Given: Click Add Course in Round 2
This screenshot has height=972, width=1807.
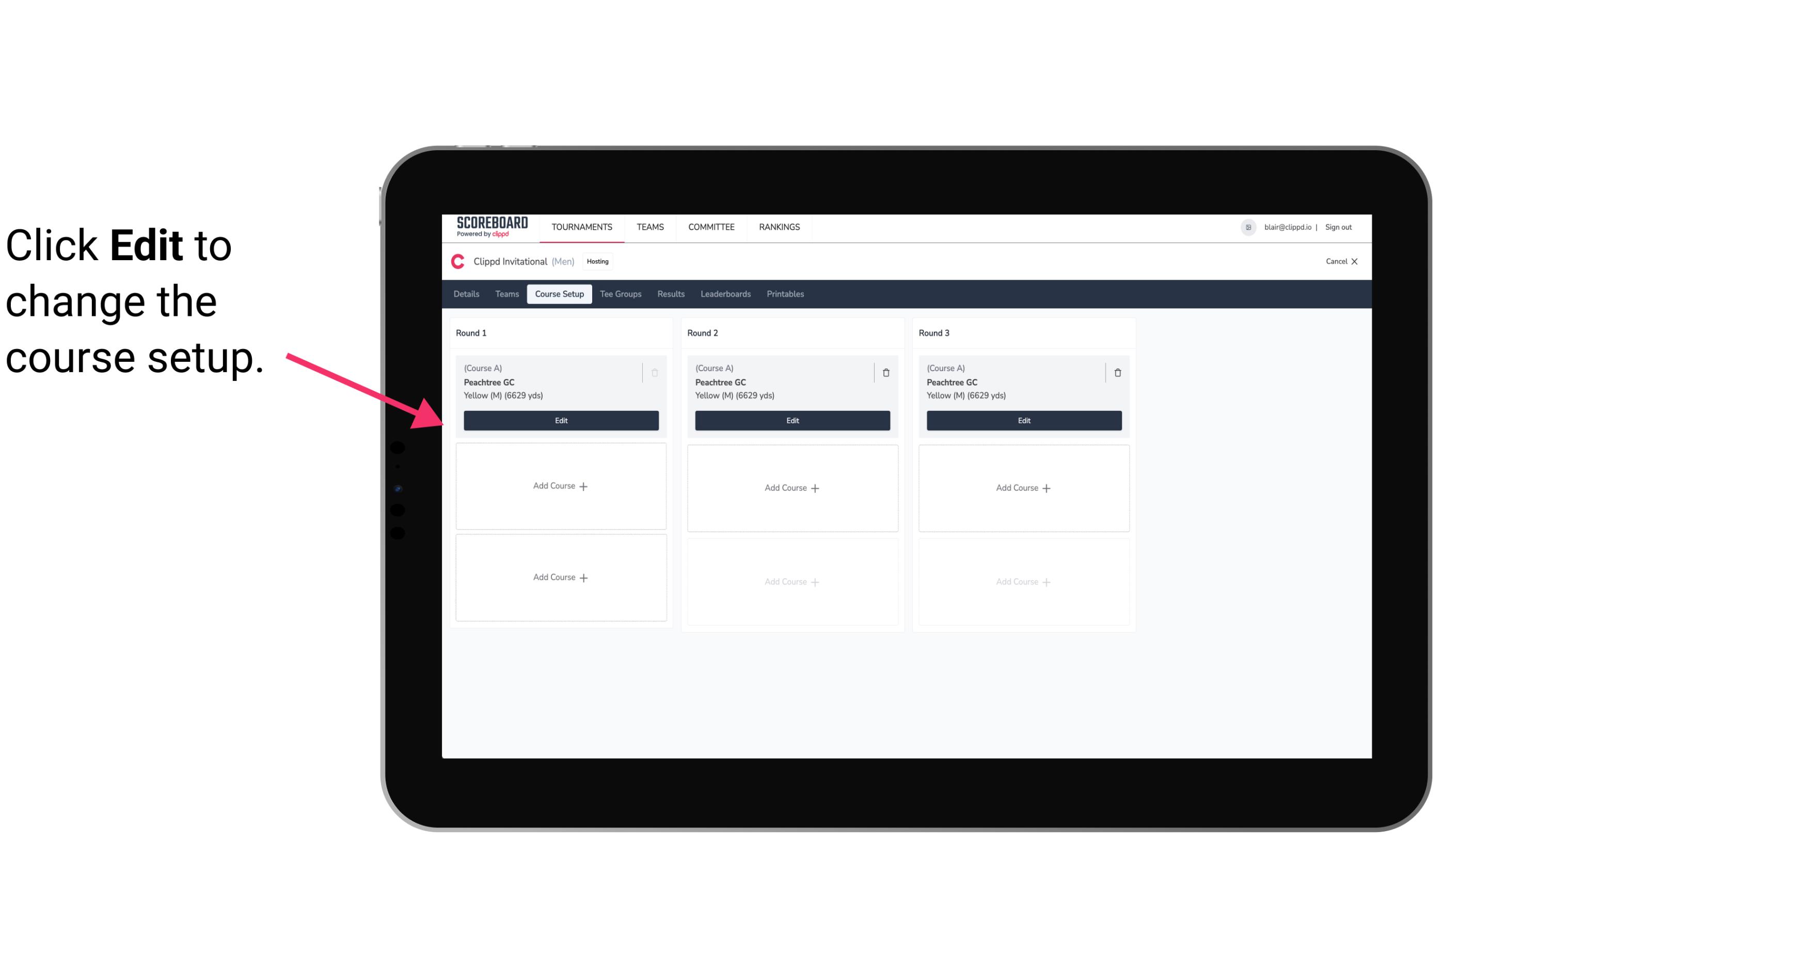Looking at the screenshot, I should pos(791,486).
